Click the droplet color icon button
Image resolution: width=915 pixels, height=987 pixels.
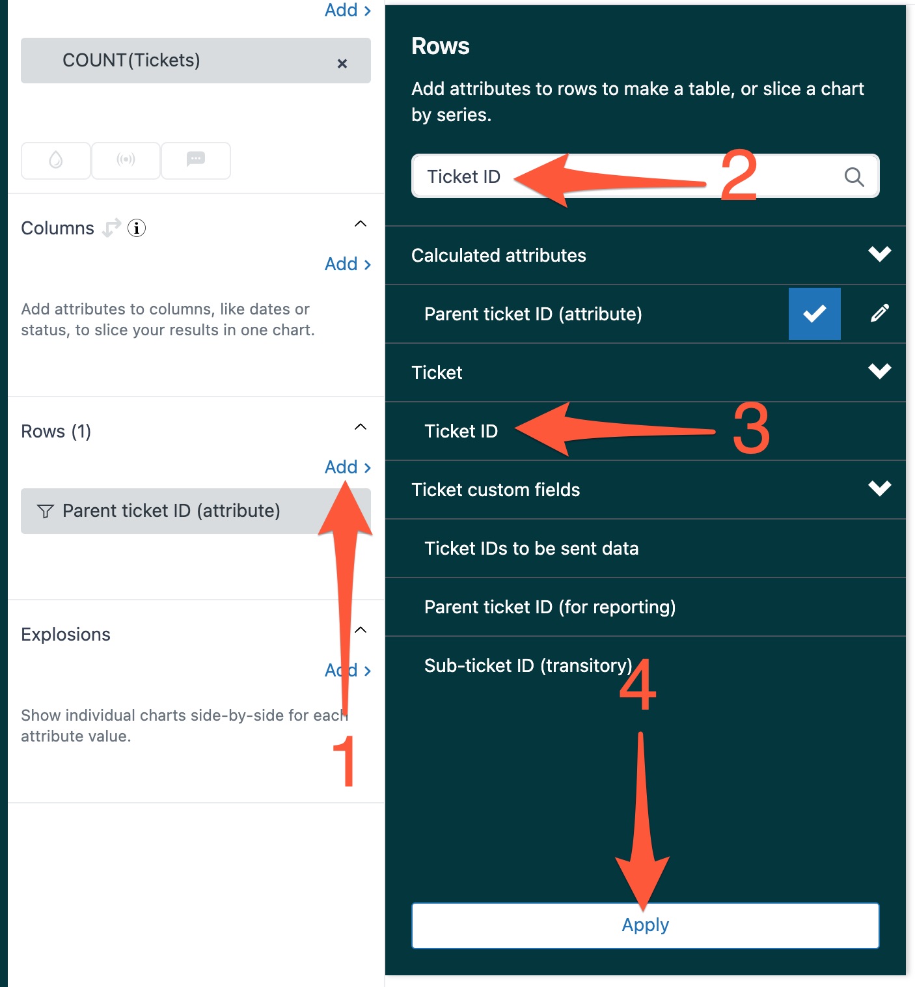(56, 160)
